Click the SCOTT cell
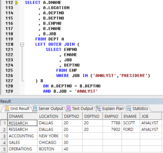This screenshot has width=163, height=153. click(131, 123)
